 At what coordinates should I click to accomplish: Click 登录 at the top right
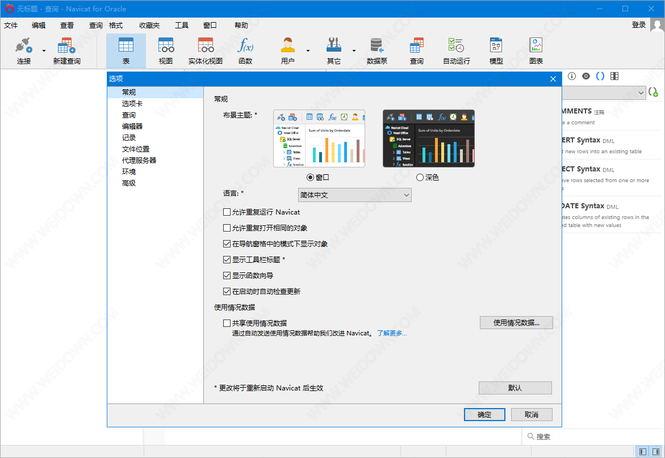[x=639, y=25]
